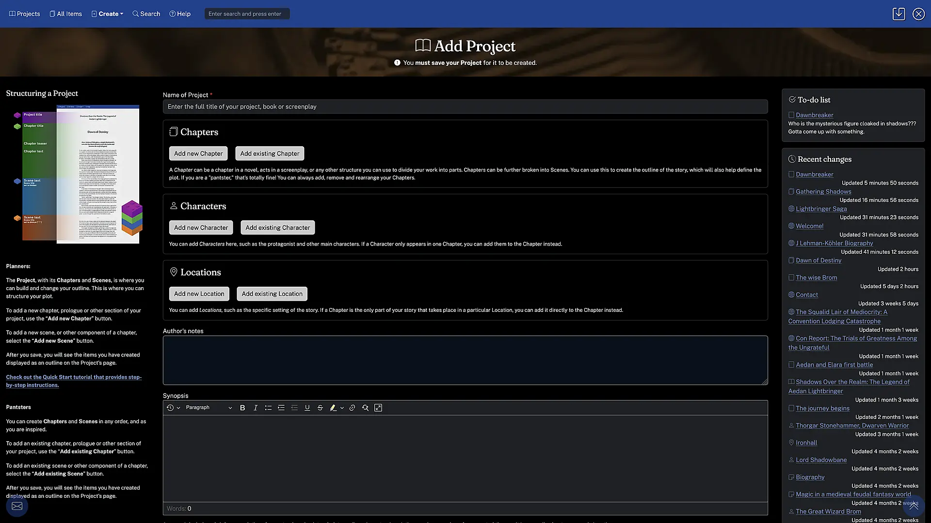Open Thorgar Stonehammer, Dwarven Warrior link
931x523 pixels.
(x=852, y=426)
